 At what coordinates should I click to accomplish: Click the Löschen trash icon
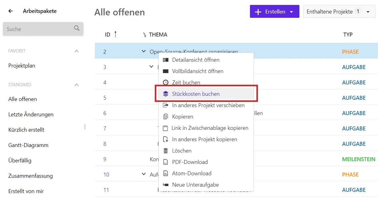coord(166,150)
